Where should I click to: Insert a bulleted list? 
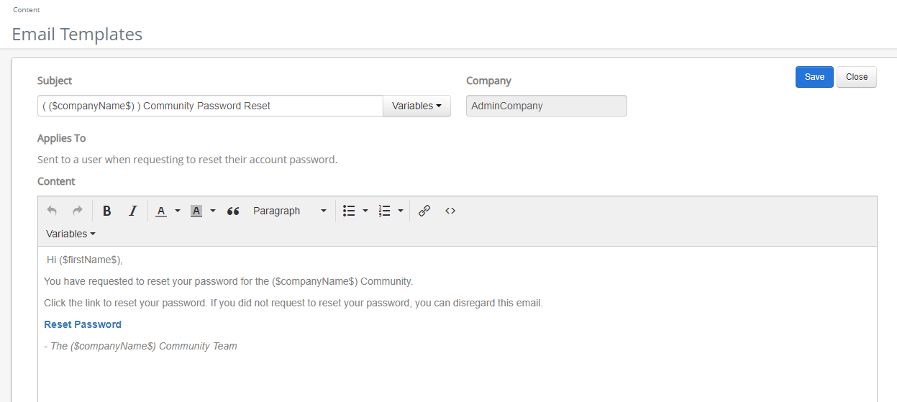[350, 211]
